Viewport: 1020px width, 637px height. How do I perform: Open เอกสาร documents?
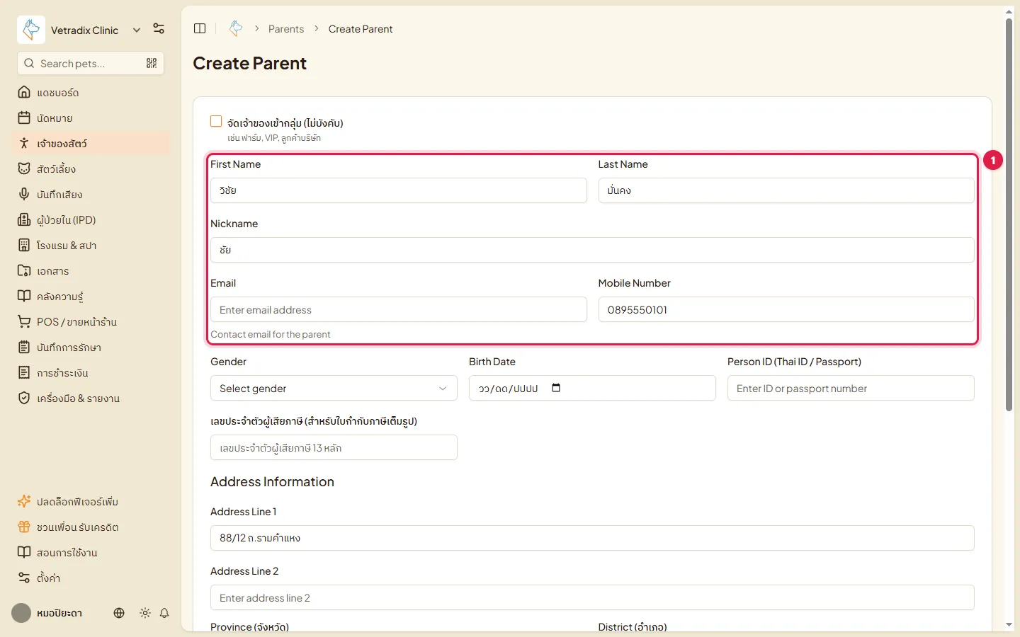[x=91, y=271]
